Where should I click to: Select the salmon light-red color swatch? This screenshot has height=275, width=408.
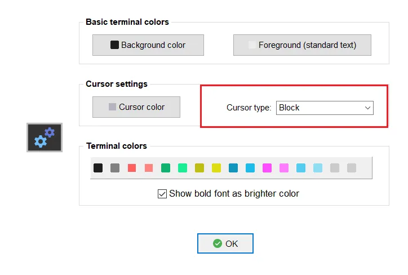coord(149,168)
